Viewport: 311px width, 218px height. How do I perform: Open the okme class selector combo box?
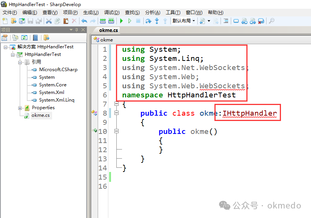click(202, 40)
